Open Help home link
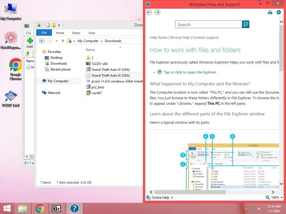 point(159,38)
